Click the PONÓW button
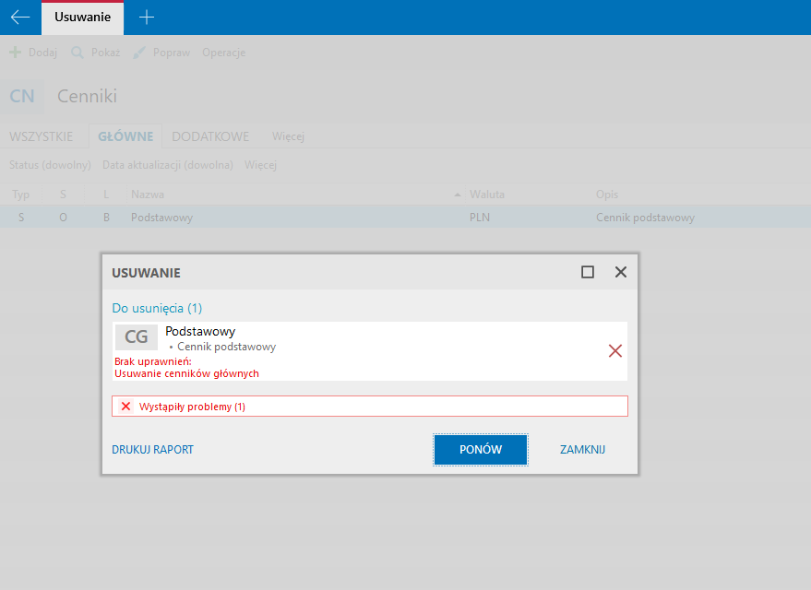 click(x=481, y=450)
